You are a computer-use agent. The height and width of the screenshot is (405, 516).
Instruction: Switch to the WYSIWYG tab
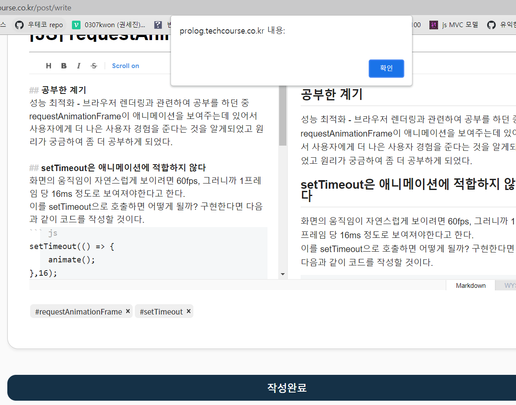[x=508, y=285]
